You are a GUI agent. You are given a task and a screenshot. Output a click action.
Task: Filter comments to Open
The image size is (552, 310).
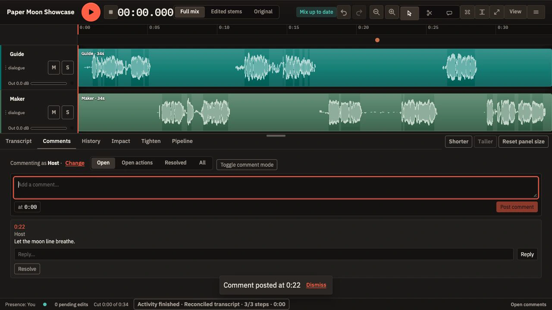pos(103,163)
